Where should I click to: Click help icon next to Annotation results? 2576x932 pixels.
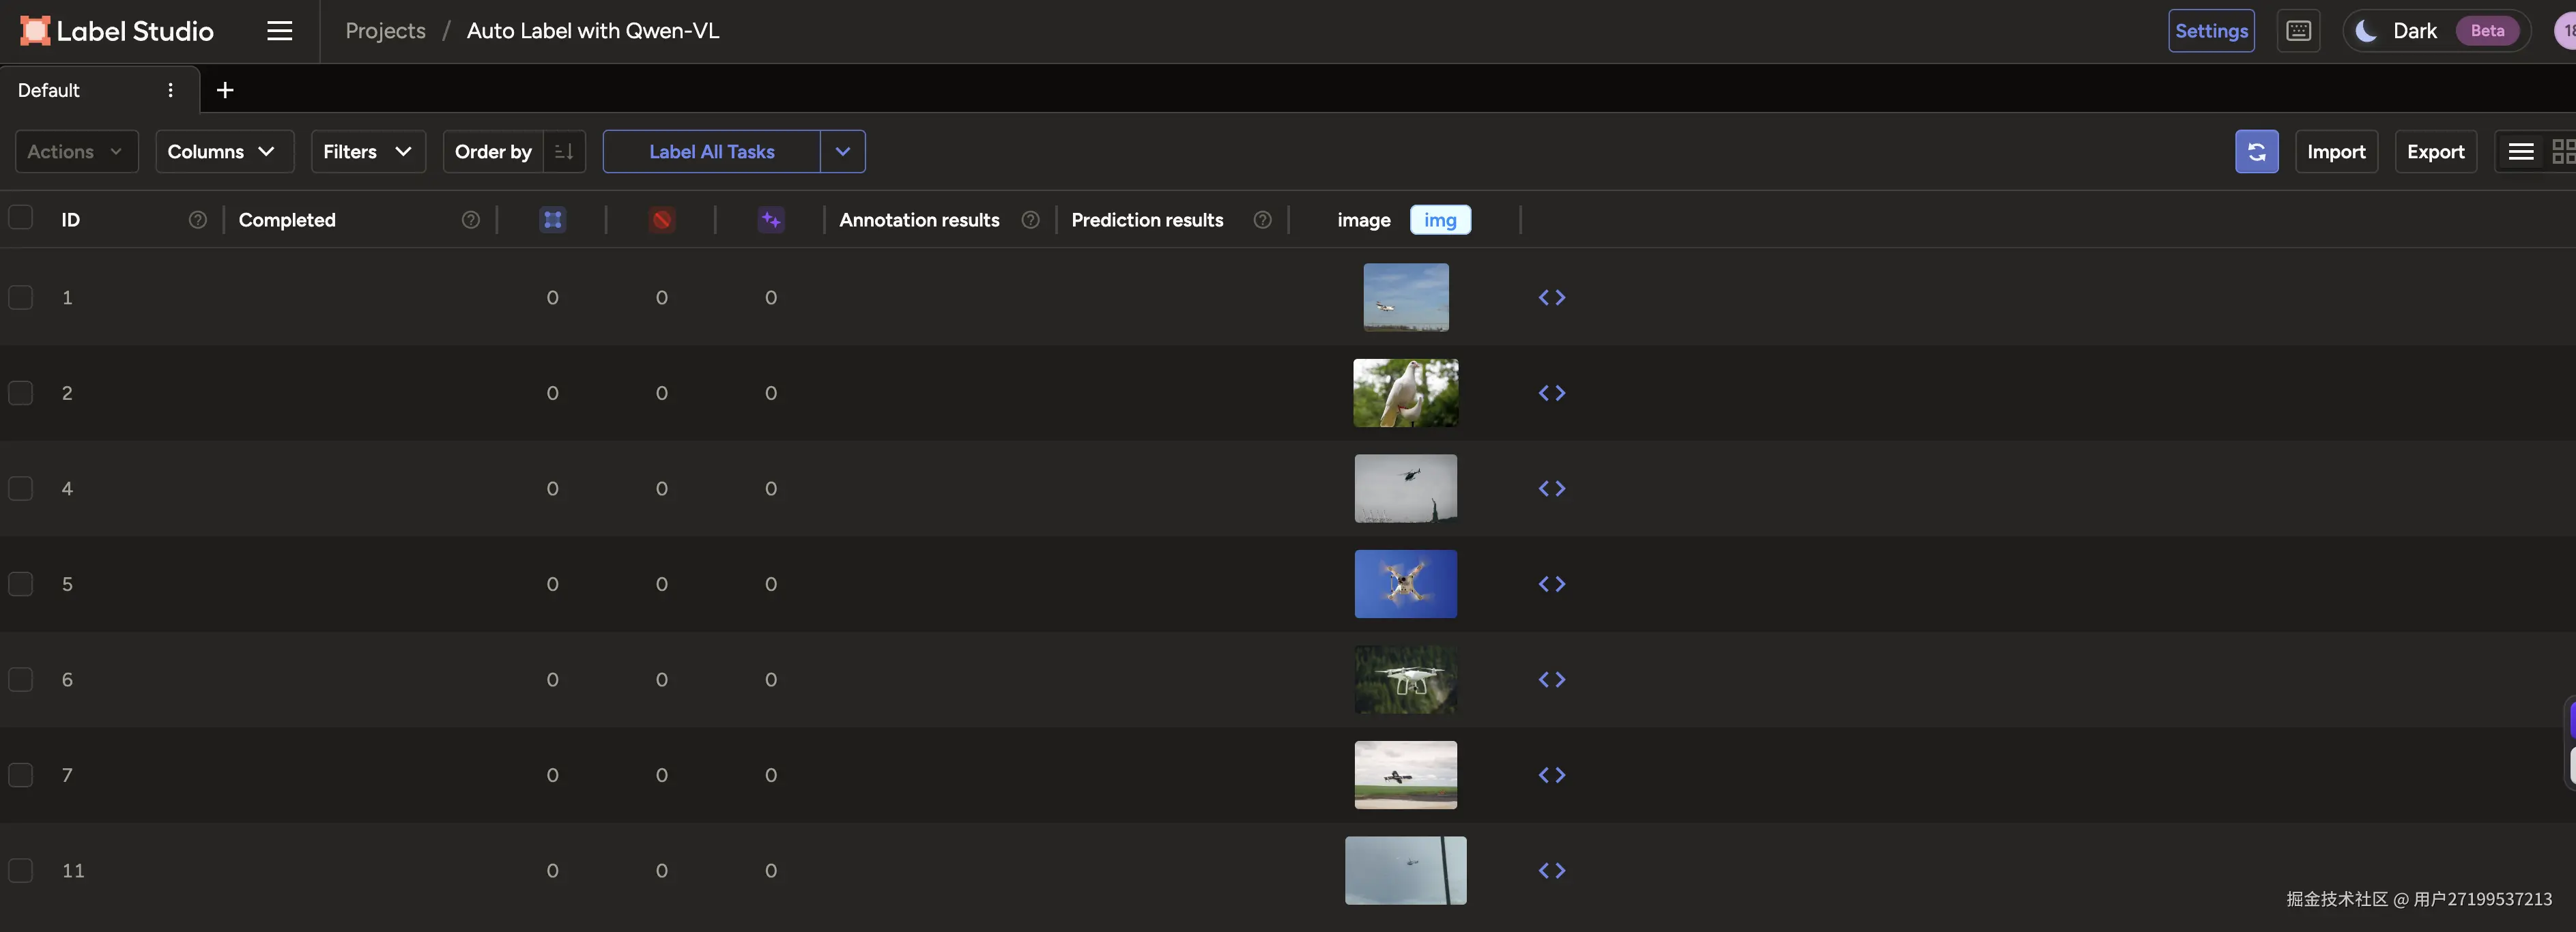click(1030, 220)
